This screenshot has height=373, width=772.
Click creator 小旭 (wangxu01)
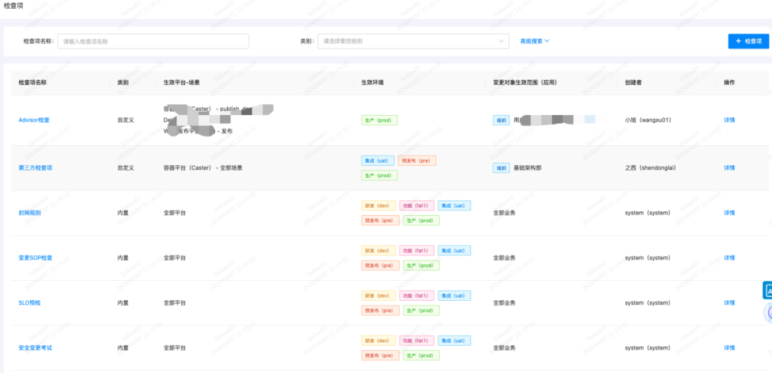pyautogui.click(x=648, y=120)
